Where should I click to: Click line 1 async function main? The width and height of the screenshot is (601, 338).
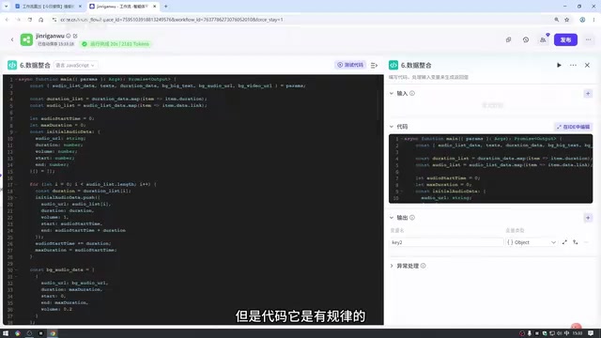point(97,79)
